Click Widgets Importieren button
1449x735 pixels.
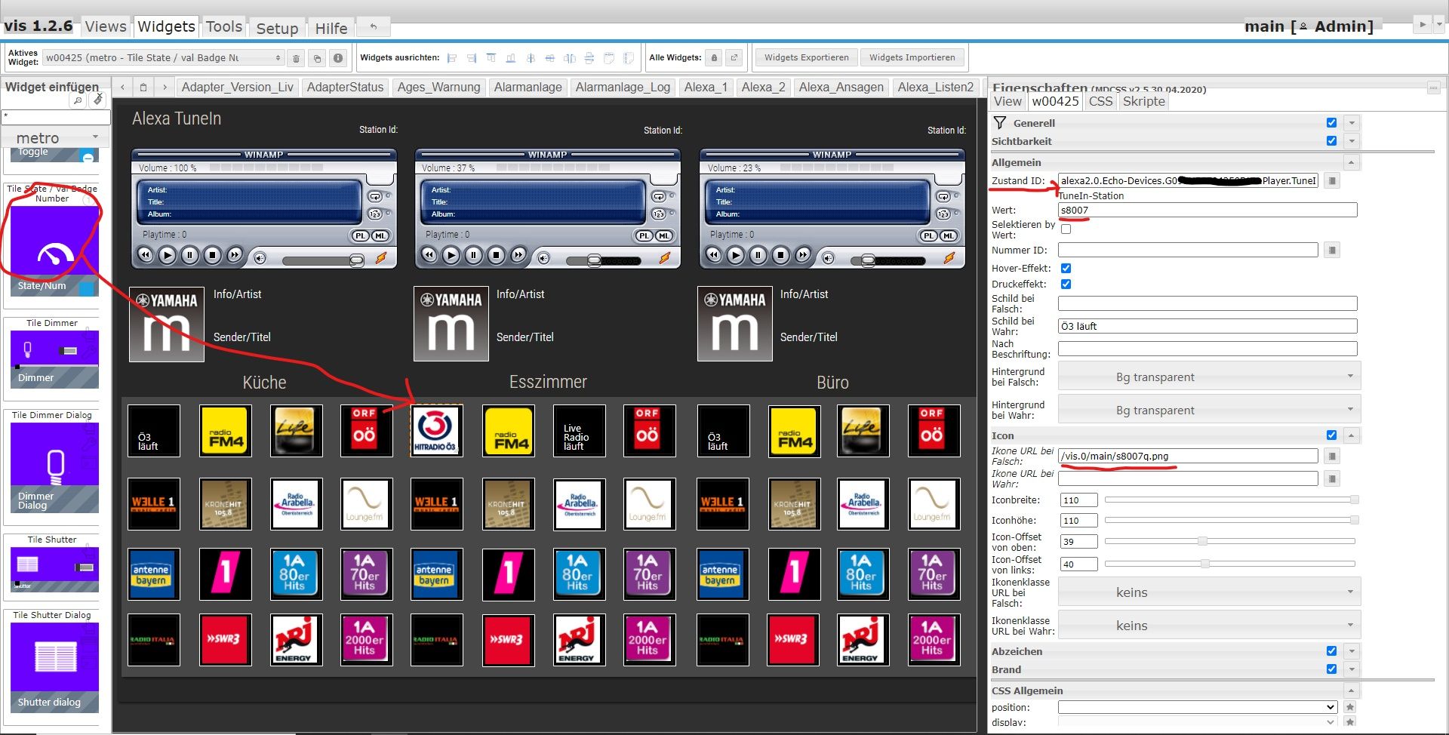tap(912, 57)
